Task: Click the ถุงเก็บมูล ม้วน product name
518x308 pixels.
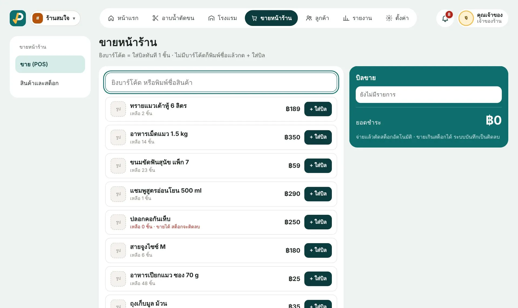Action: coord(148,304)
